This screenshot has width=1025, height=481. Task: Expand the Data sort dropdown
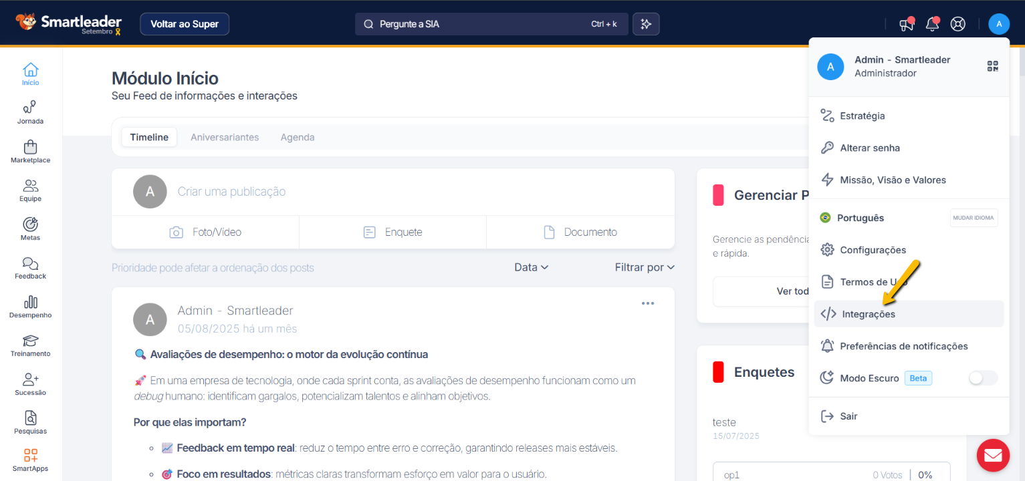531,267
